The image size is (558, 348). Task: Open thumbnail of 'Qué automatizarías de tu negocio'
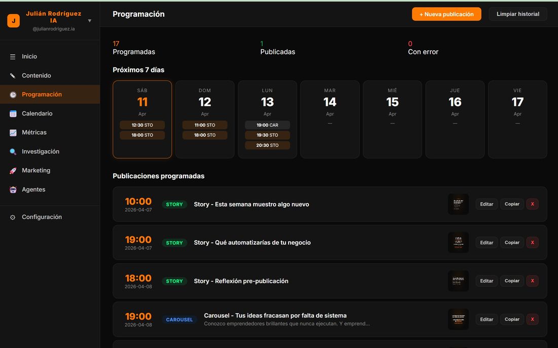[459, 243]
